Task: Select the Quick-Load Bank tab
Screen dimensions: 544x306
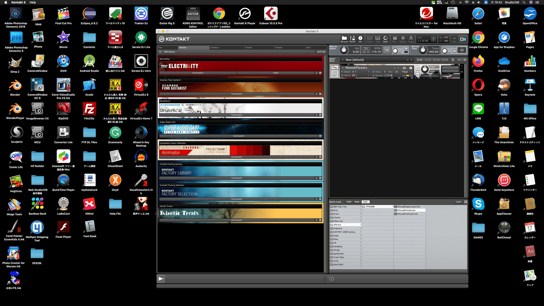Action: click(x=357, y=202)
